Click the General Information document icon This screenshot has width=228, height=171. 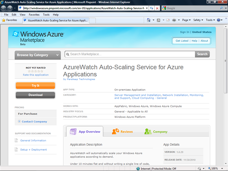(16, 140)
